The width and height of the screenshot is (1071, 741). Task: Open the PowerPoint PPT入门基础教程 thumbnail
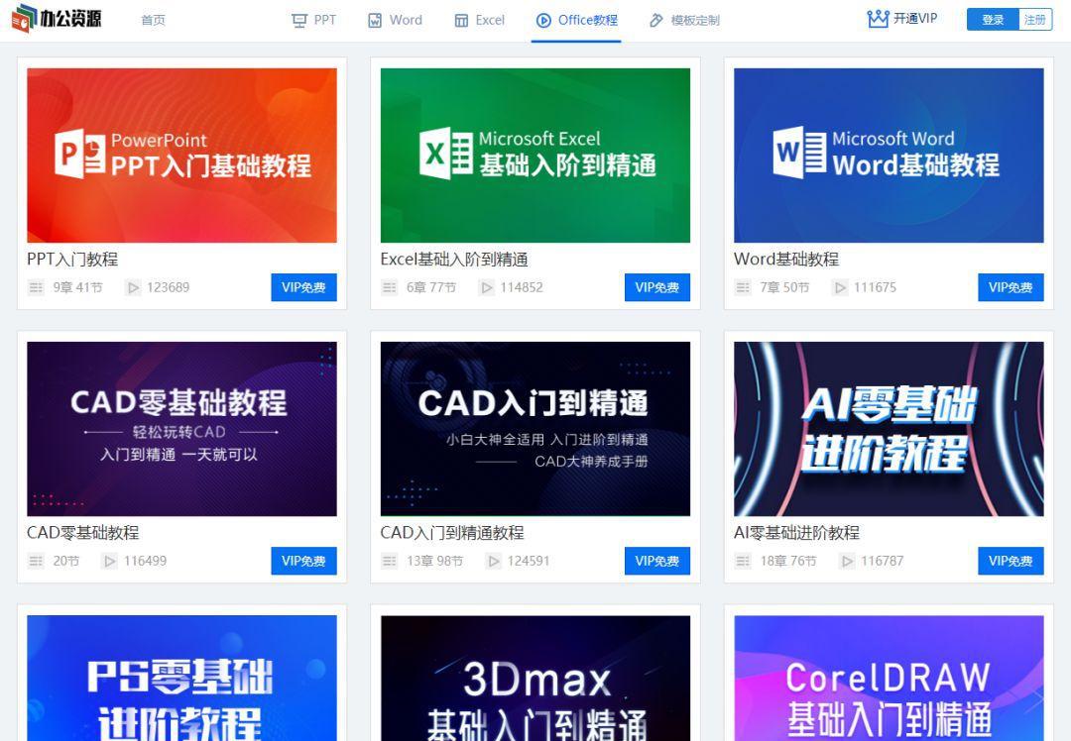click(x=181, y=156)
